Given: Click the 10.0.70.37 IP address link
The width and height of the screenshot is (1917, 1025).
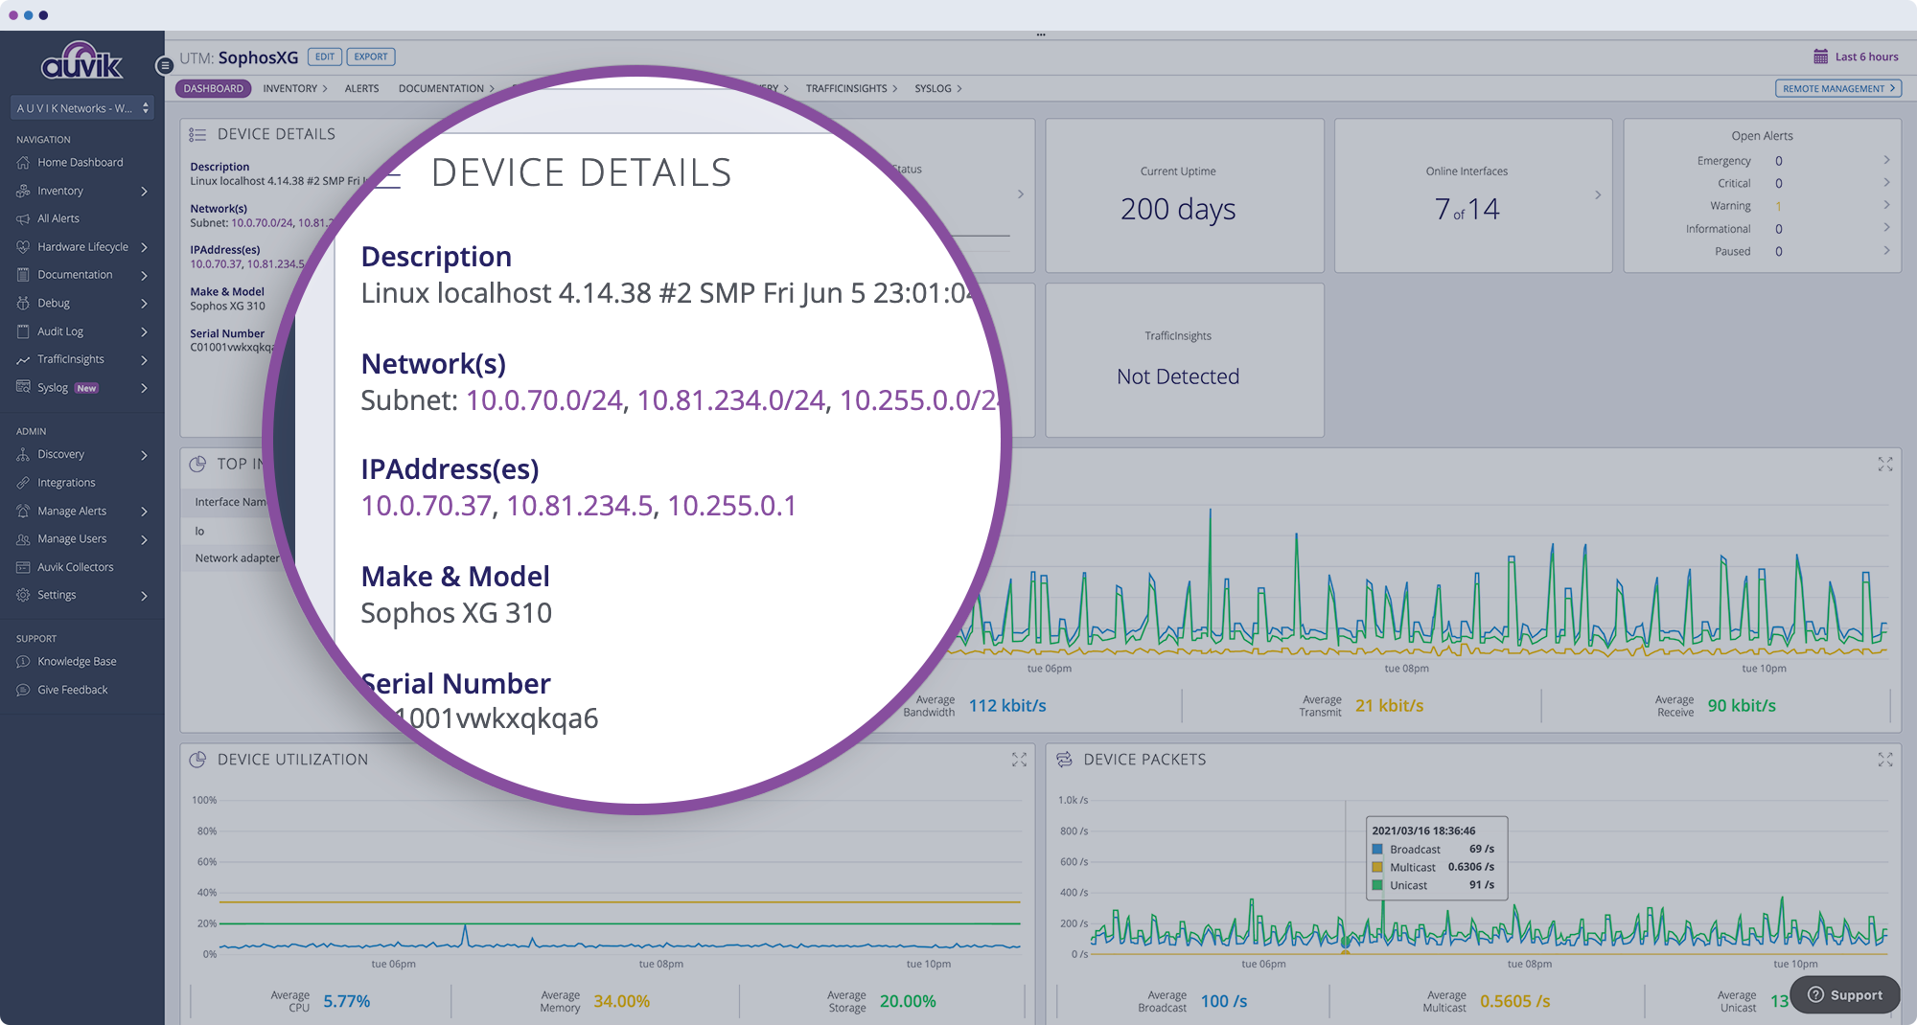Looking at the screenshot, I should point(427,505).
